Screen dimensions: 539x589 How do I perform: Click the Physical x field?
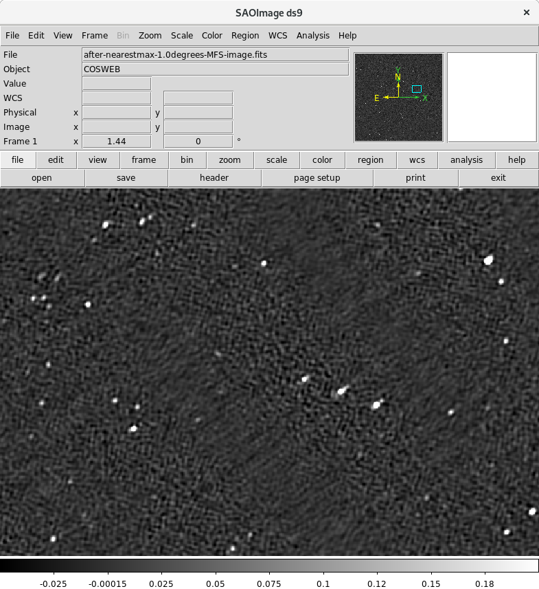pos(117,113)
